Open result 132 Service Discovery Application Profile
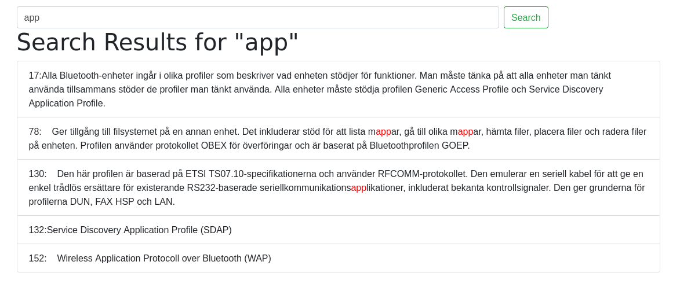Viewport: 680px width, 291px height. pos(139,230)
